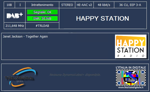The height and width of the screenshot is (92, 150).
Task: Open the www.litaliaindigitale.it link
Action: [x=131, y=88]
